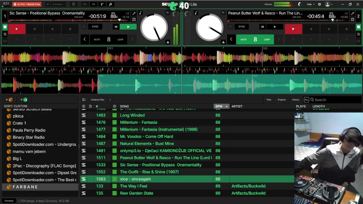Open the user account dropdown

[329, 4]
